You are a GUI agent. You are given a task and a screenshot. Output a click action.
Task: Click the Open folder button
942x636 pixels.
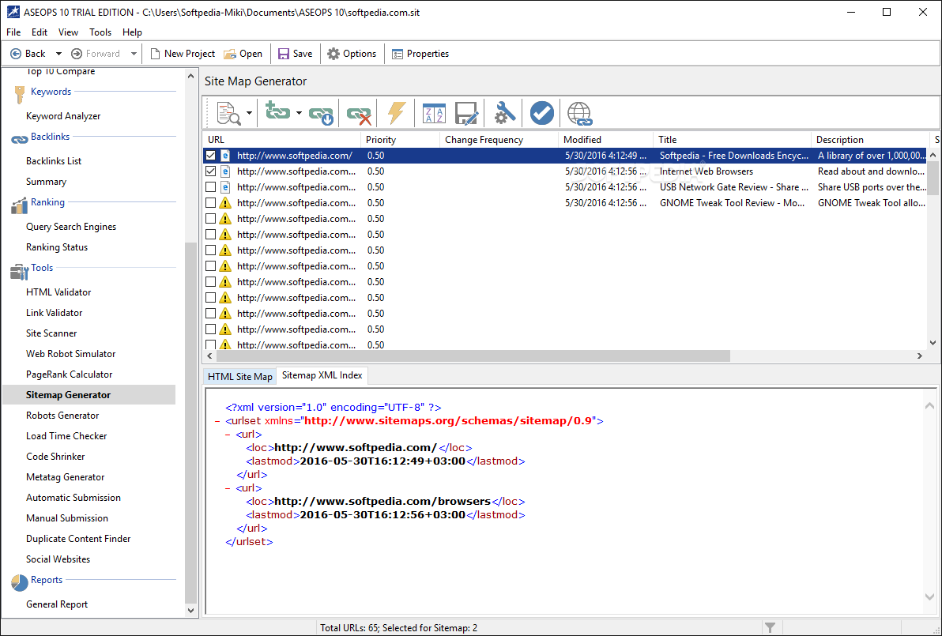[x=243, y=54]
